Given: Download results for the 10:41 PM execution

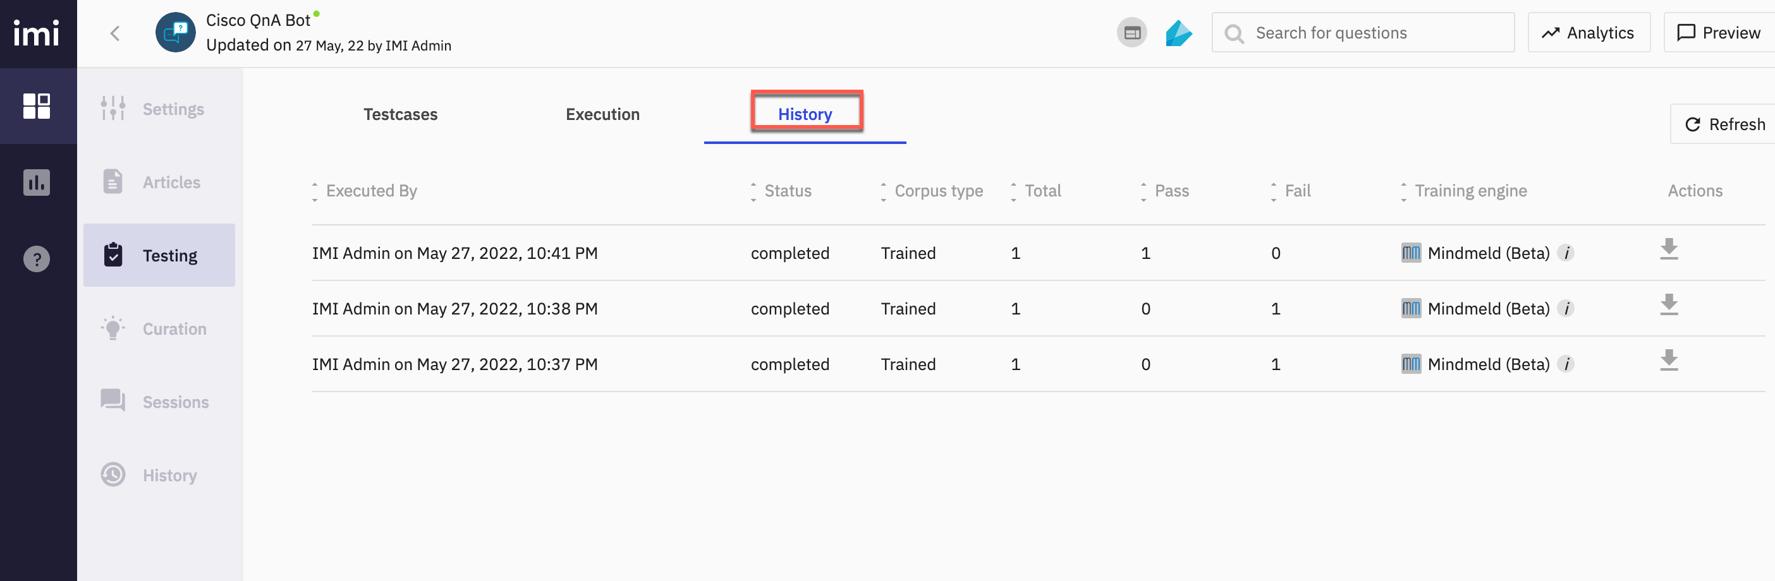Looking at the screenshot, I should (x=1669, y=249).
